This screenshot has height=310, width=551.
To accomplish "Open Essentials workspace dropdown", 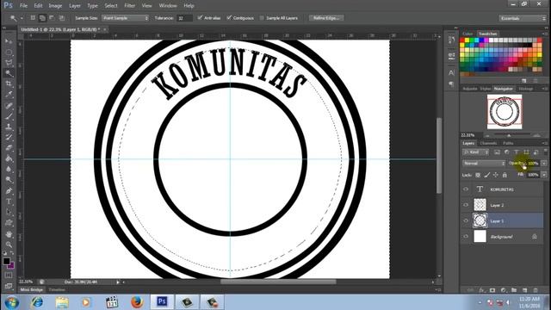I will click(523, 18).
